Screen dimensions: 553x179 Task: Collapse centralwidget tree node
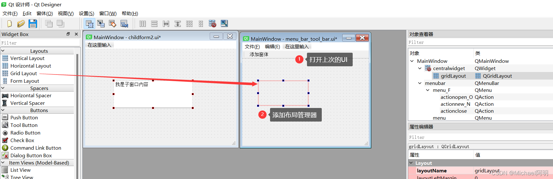pos(420,68)
